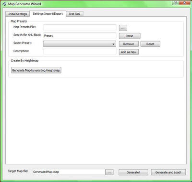Click the Reset button
This screenshot has height=182, width=192.
pyautogui.click(x=150, y=44)
